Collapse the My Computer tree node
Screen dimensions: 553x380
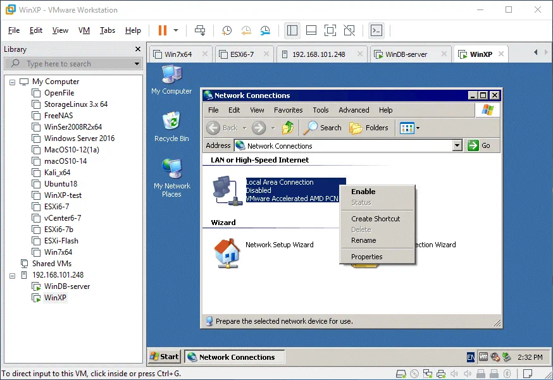(x=13, y=82)
